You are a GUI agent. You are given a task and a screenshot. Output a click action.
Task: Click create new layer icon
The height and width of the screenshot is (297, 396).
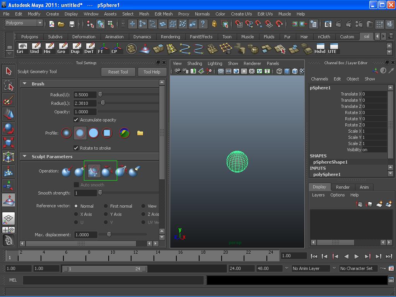[379, 204]
